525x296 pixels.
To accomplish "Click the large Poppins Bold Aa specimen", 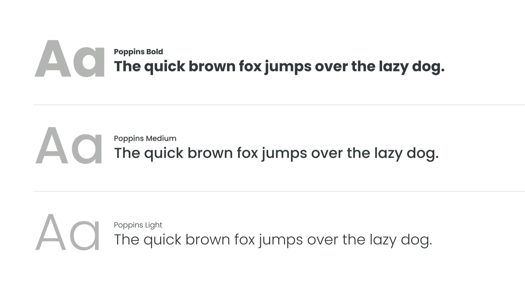I will tap(70, 59).
